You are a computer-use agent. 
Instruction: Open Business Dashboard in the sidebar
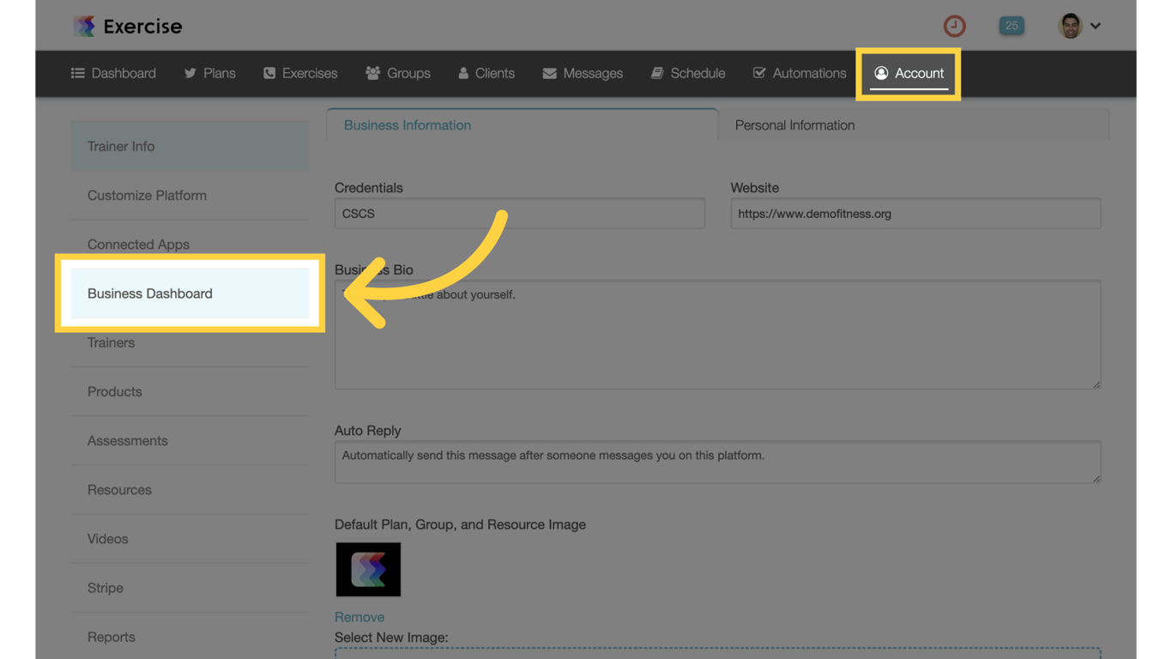point(150,293)
